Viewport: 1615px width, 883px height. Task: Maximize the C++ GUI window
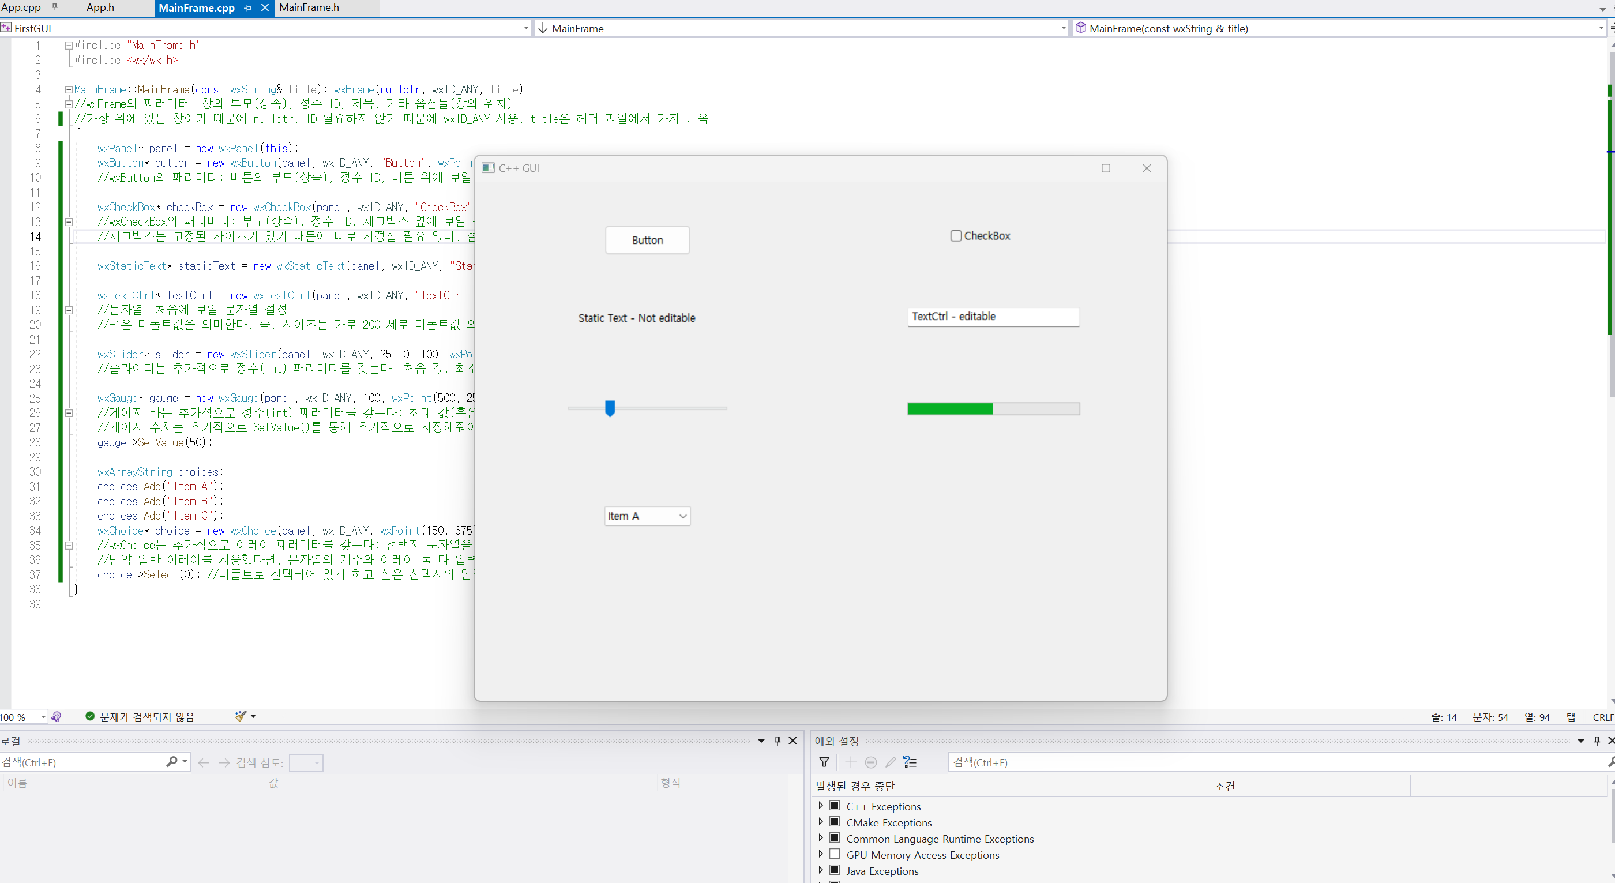[1106, 168]
